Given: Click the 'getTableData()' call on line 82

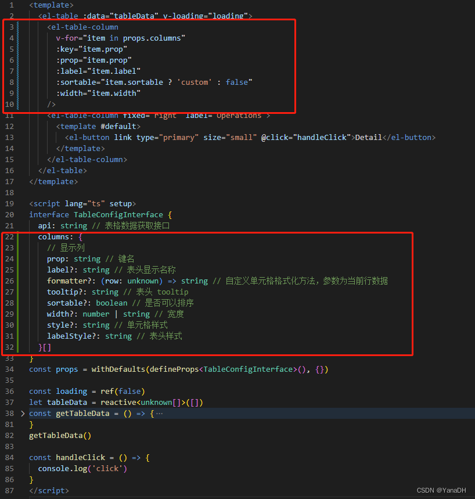Looking at the screenshot, I should [x=60, y=435].
